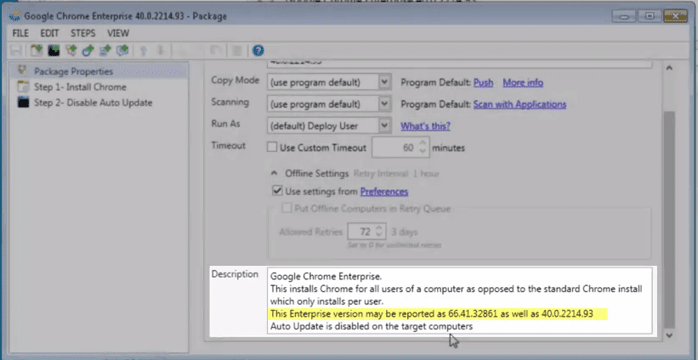Viewport: 698px width, 360px height.
Task: Click the Package Properties tree icon
Action: [22, 70]
